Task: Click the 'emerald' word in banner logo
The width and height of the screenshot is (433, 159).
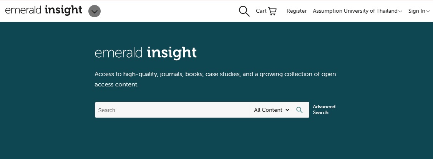Action: click(x=119, y=53)
